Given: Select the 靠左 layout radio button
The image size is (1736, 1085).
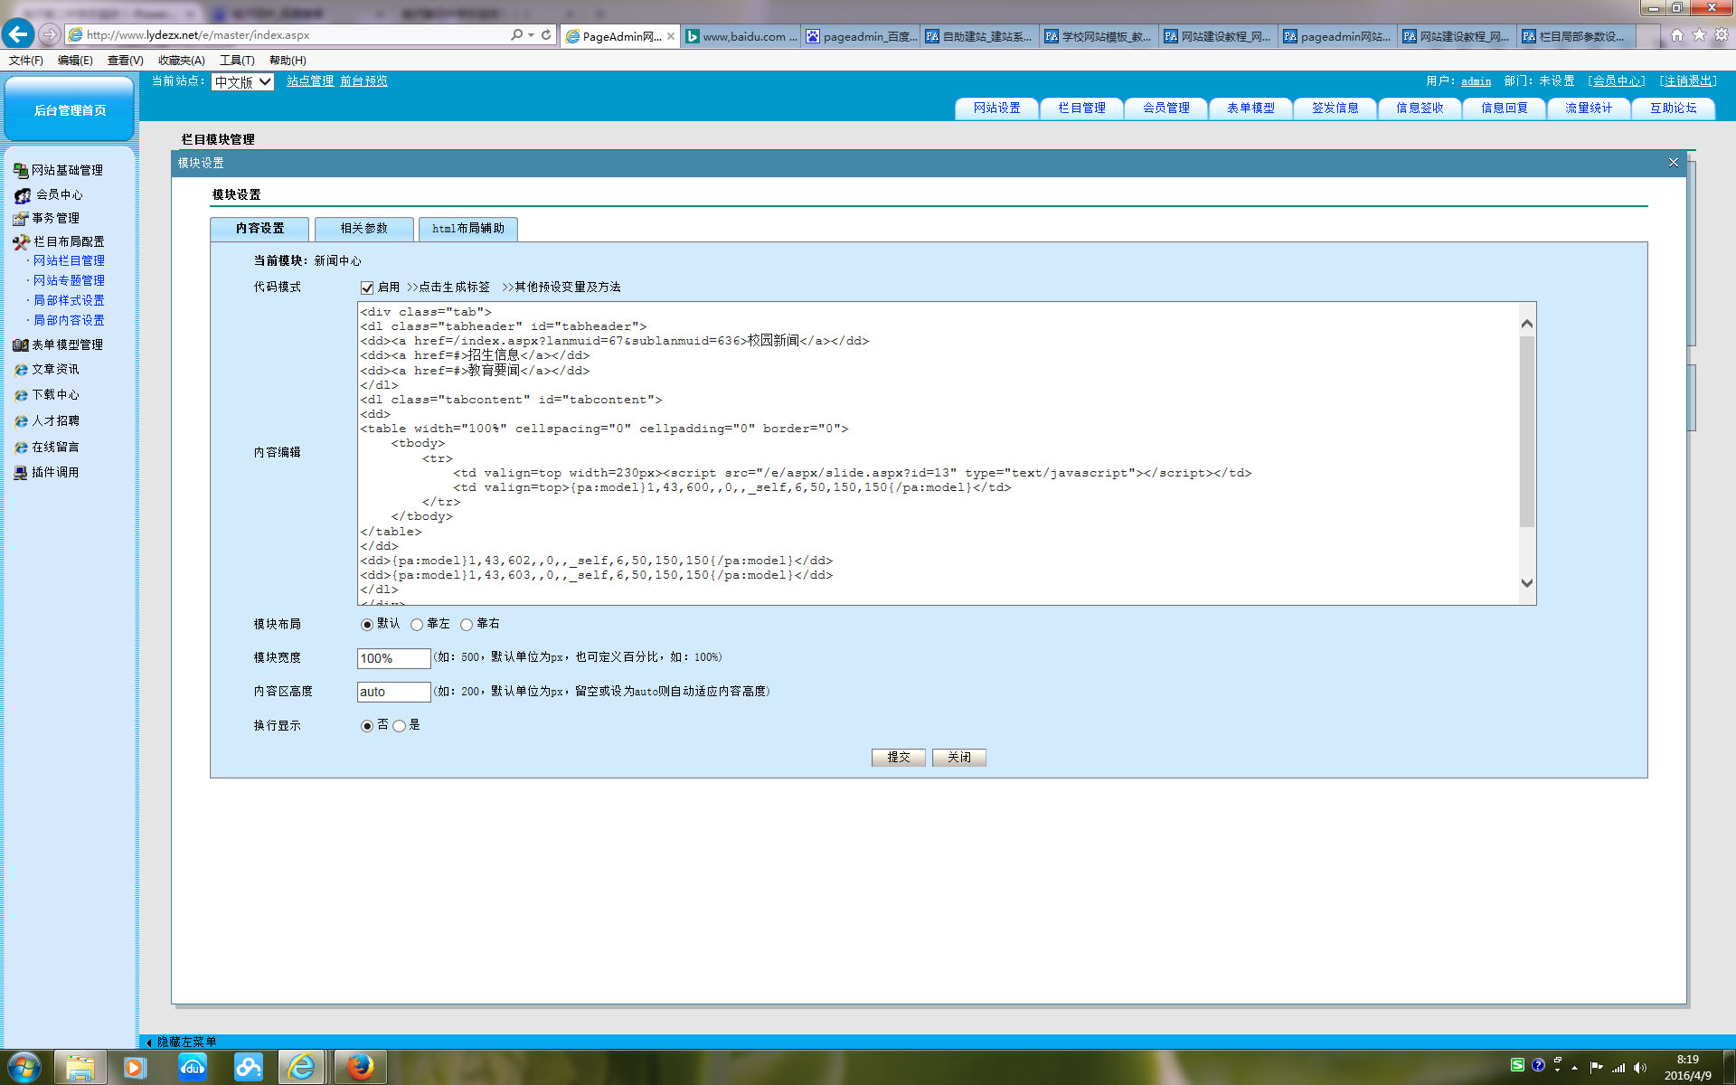Looking at the screenshot, I should coord(417,625).
